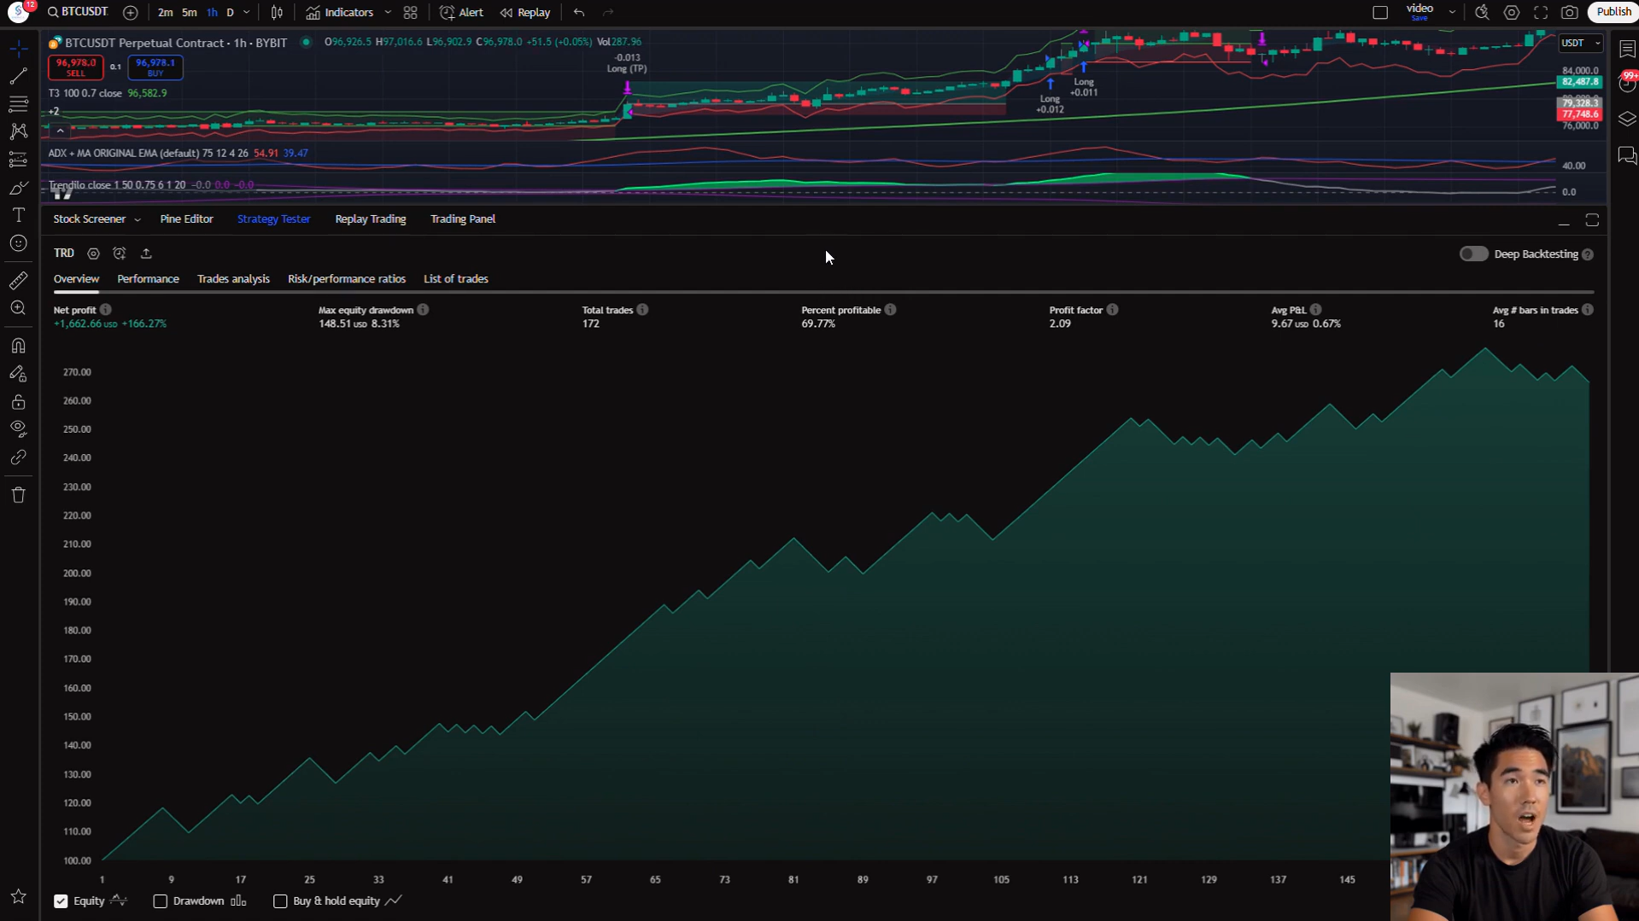
Task: Select the ruler measure tool
Action: tap(18, 281)
